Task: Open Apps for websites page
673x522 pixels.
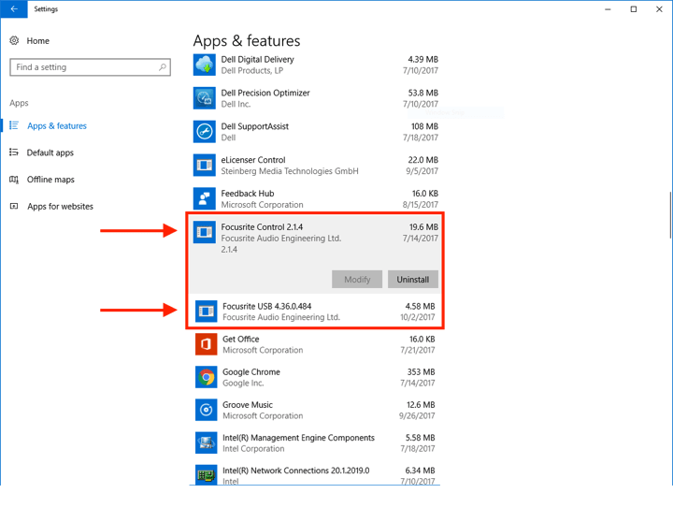Action: point(60,206)
